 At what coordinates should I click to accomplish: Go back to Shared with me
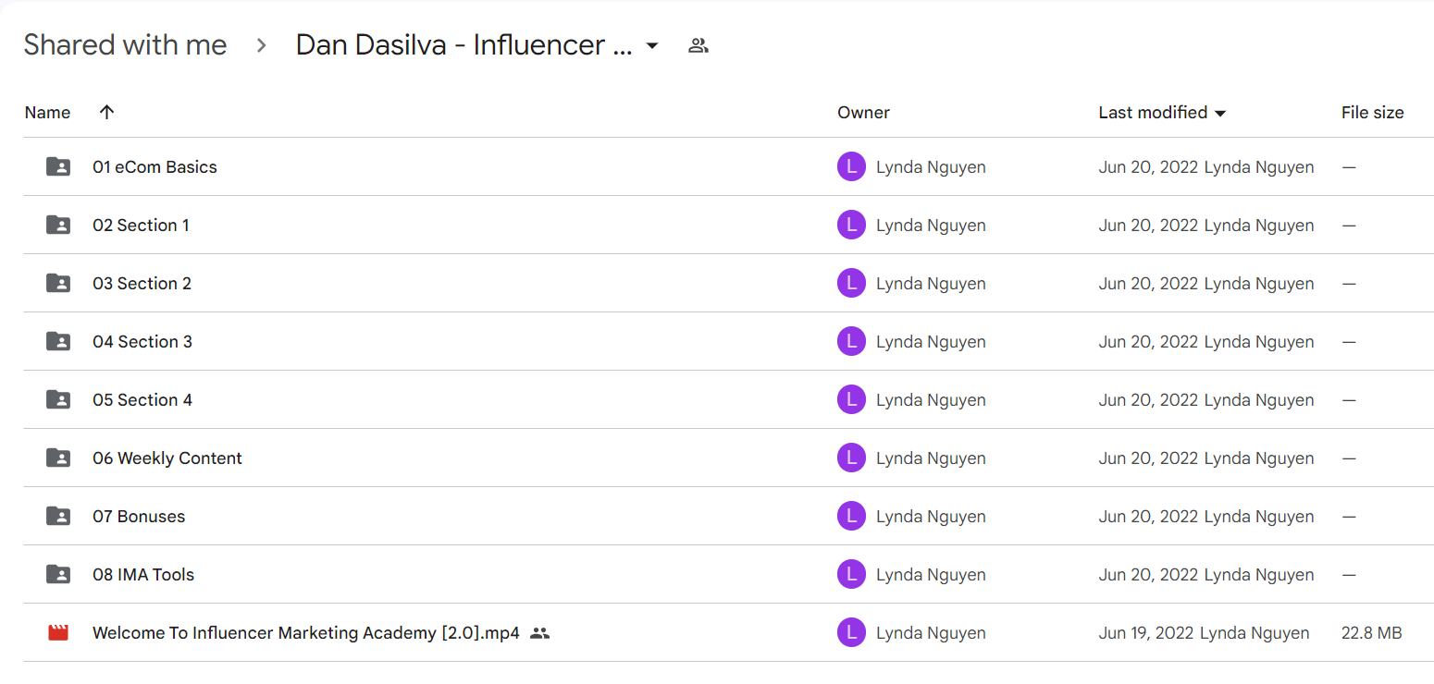[x=125, y=45]
